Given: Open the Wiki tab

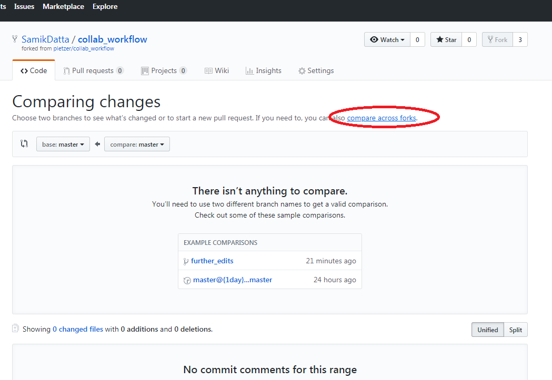Looking at the screenshot, I should (216, 70).
